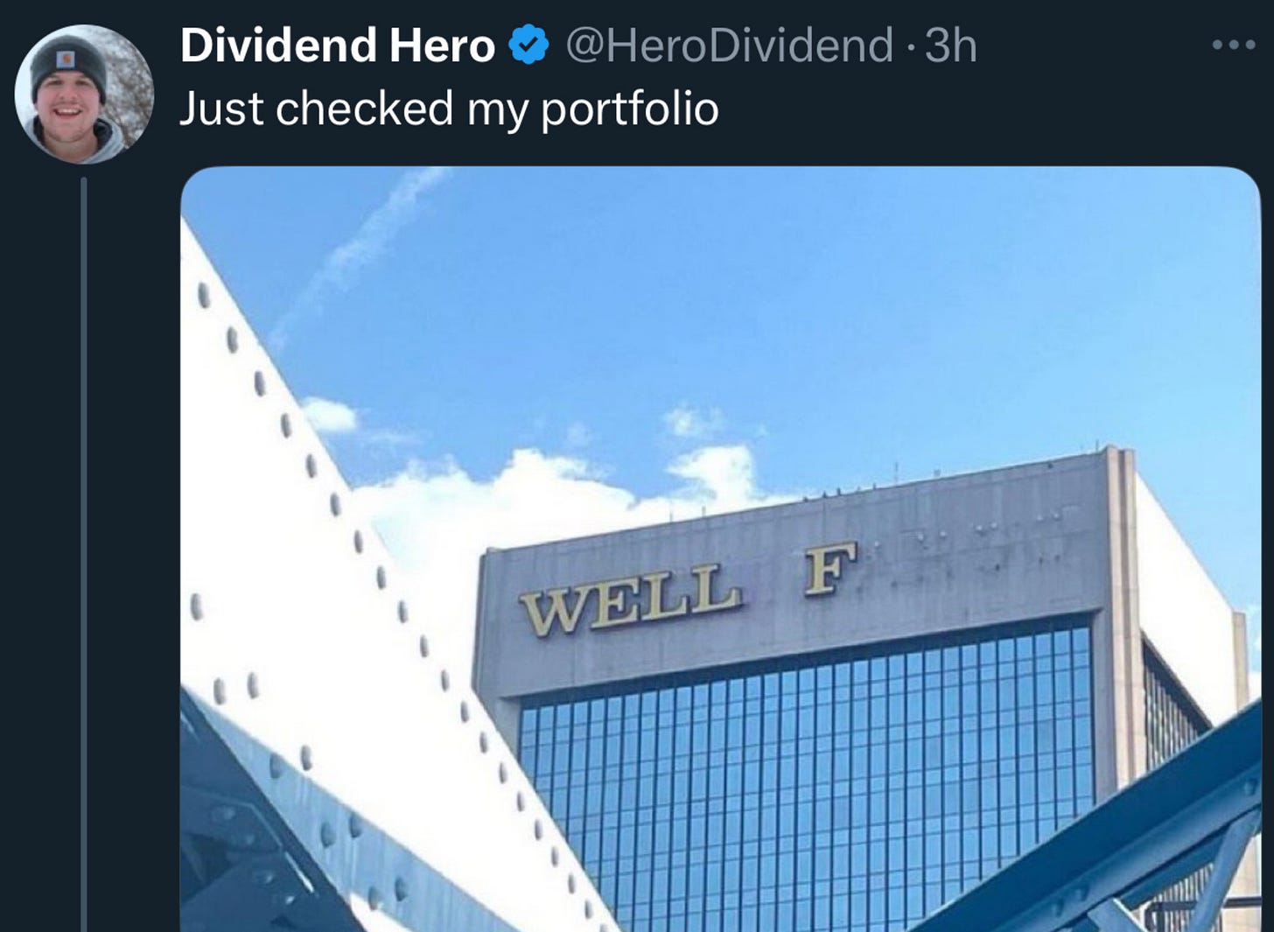
Task: Open the three-dot more options menu
Action: click(1234, 45)
